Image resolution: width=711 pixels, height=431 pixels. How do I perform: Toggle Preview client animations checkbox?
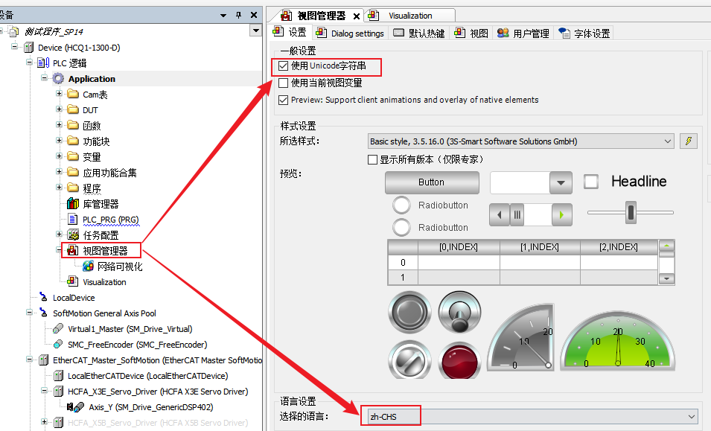click(284, 100)
